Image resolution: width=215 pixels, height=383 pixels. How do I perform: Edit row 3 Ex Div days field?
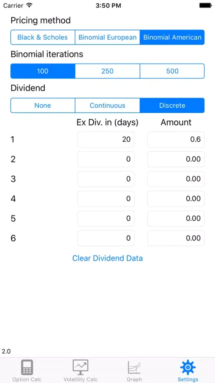[x=106, y=179]
